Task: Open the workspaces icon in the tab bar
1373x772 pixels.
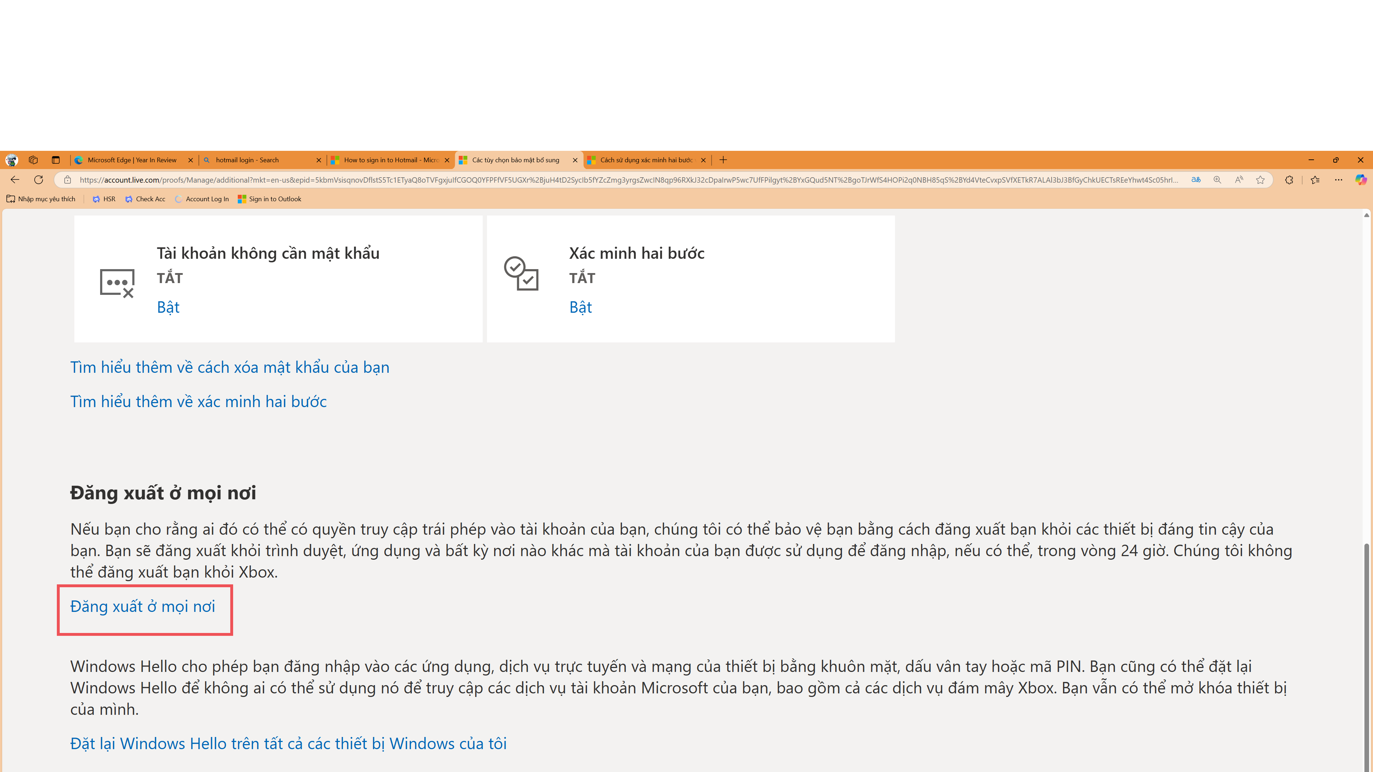Action: click(x=33, y=160)
